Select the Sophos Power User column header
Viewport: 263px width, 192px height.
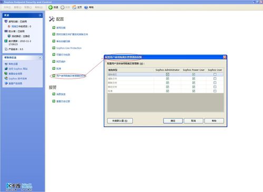click(193, 70)
